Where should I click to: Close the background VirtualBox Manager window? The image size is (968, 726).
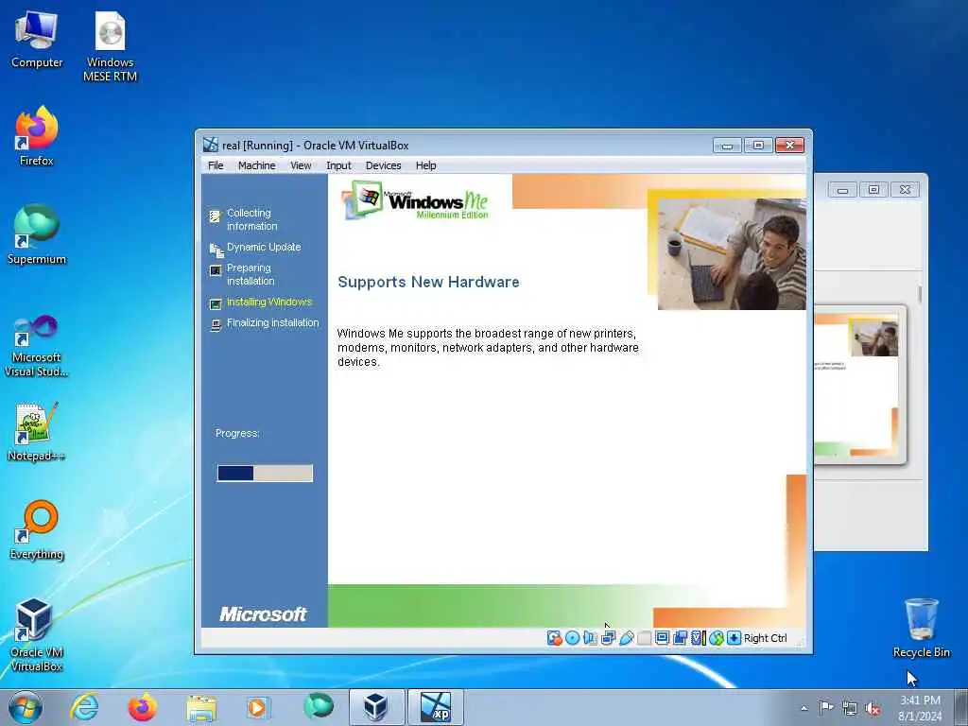click(x=905, y=189)
